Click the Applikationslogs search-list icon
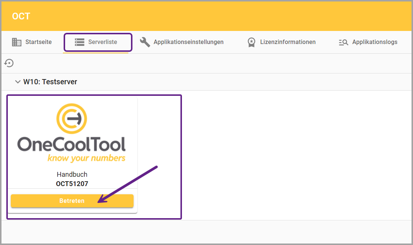The height and width of the screenshot is (245, 413). 343,42
